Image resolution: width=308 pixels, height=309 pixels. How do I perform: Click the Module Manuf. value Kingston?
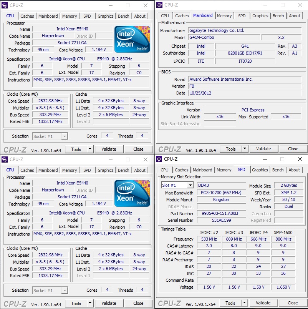pos(221,199)
